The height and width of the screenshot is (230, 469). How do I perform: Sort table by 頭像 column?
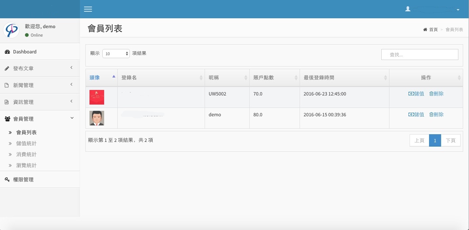tap(101, 78)
